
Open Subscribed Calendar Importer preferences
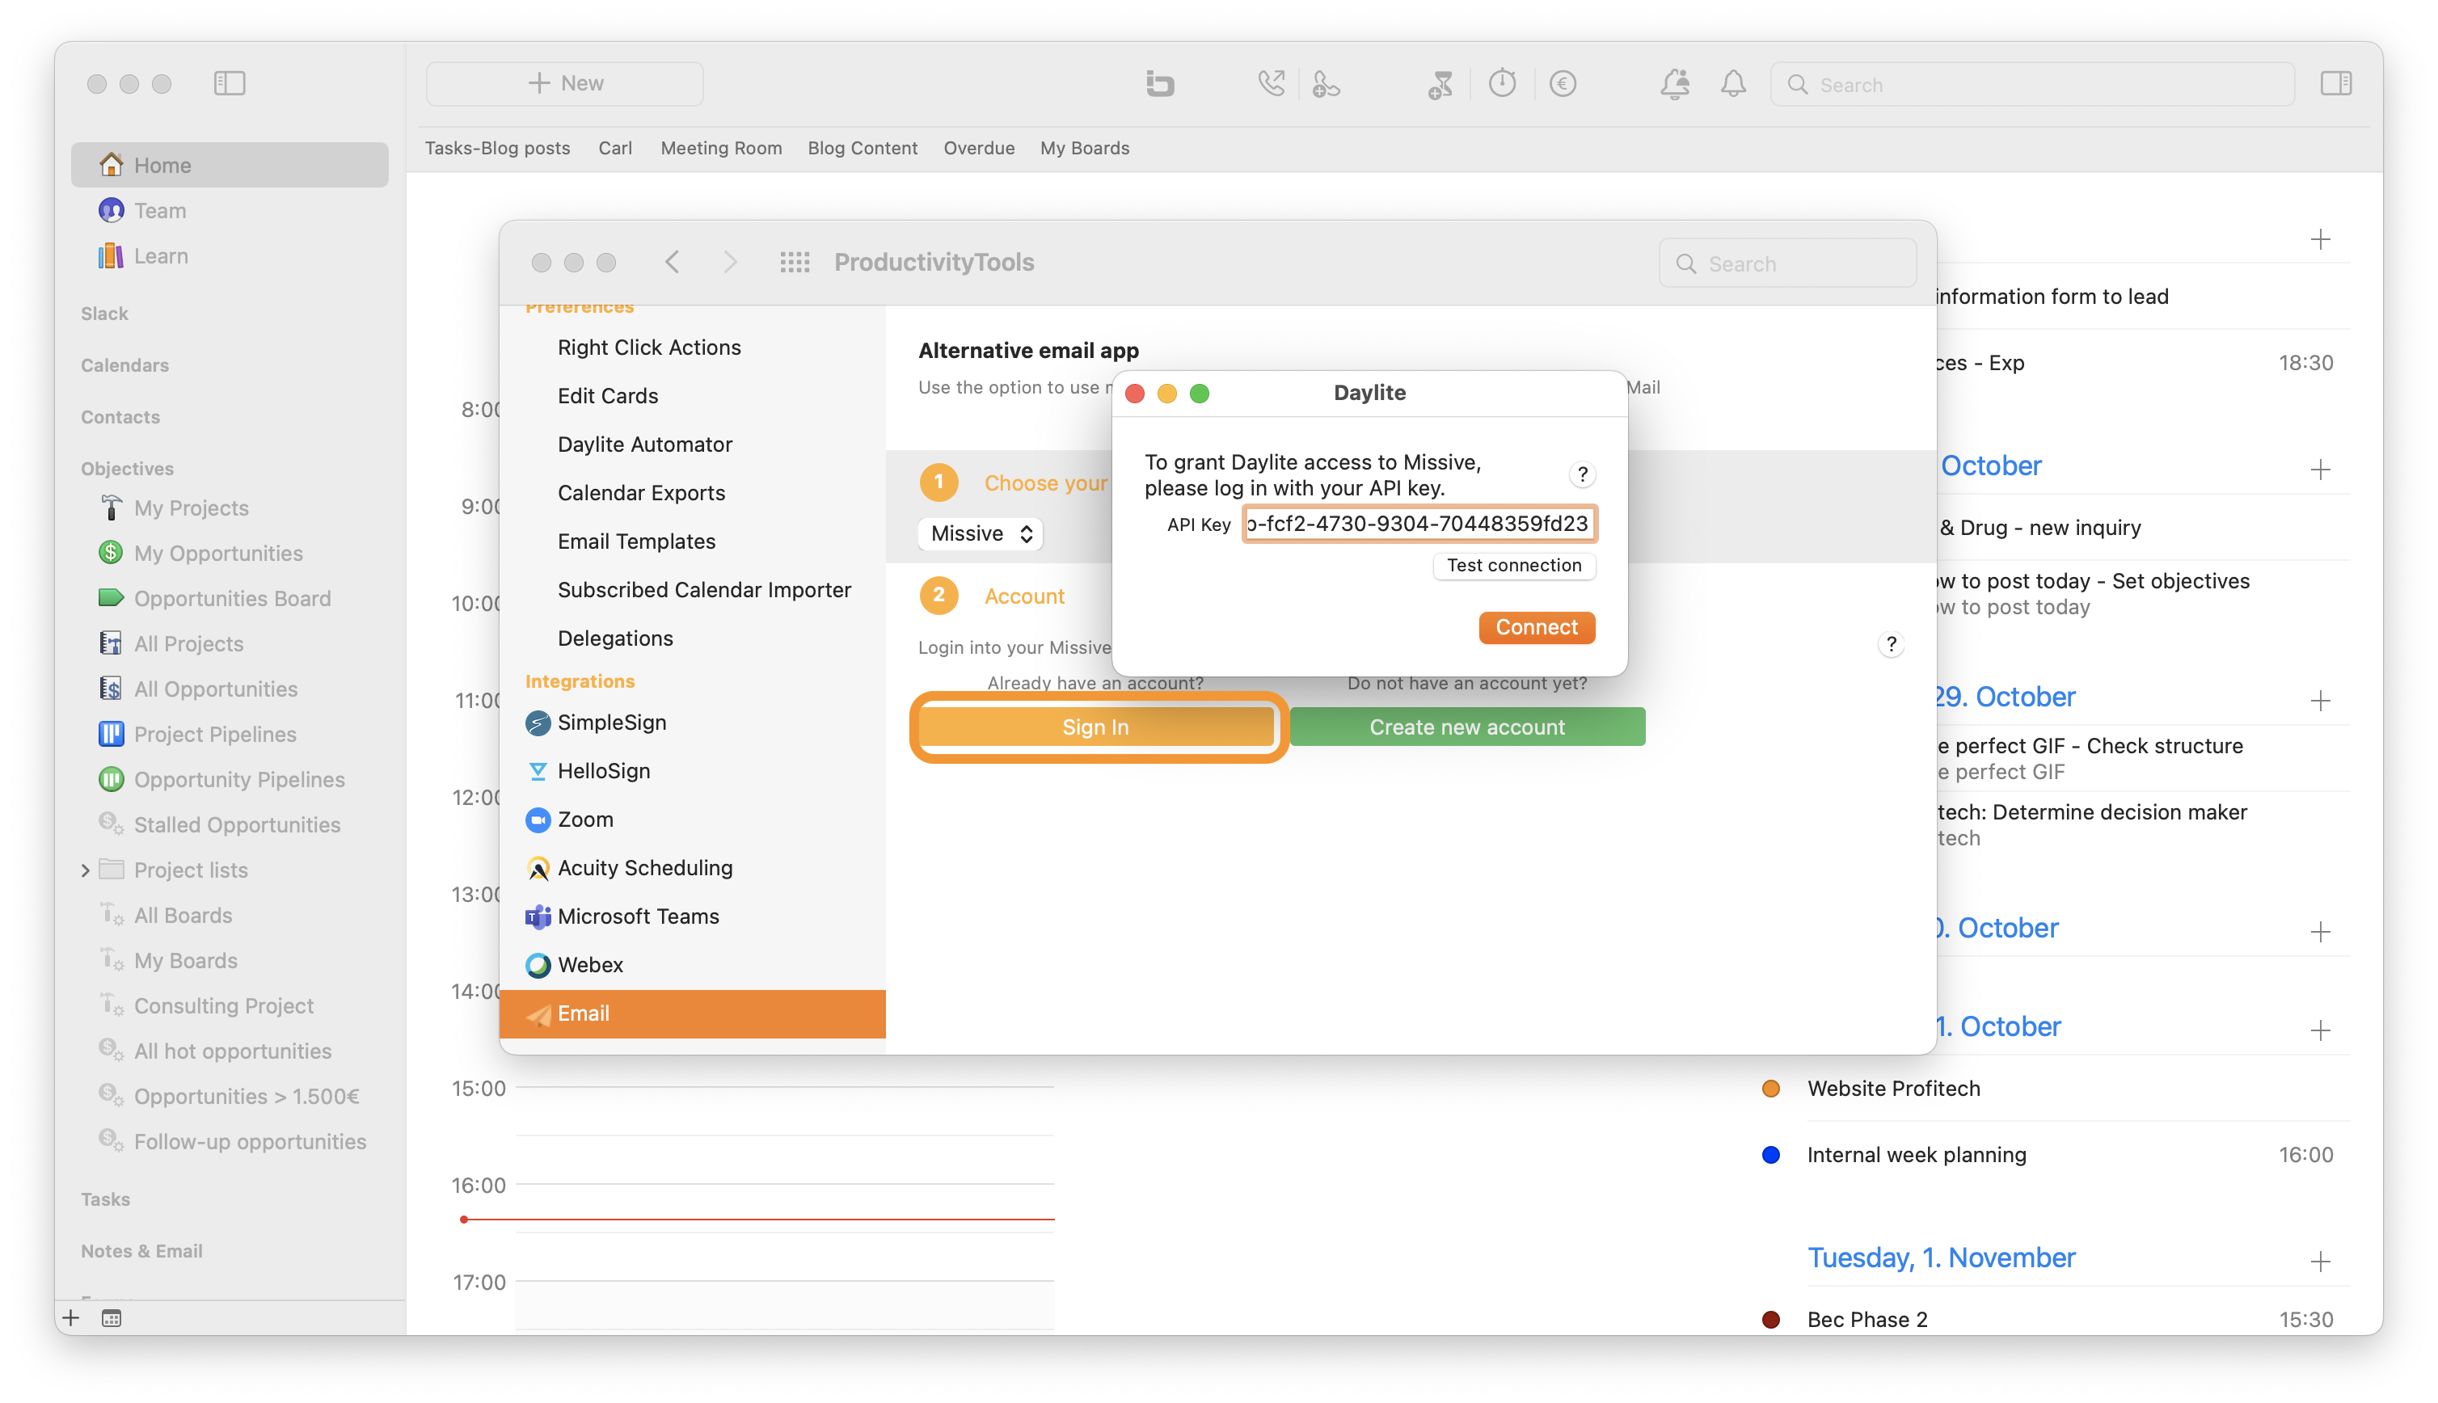(704, 590)
